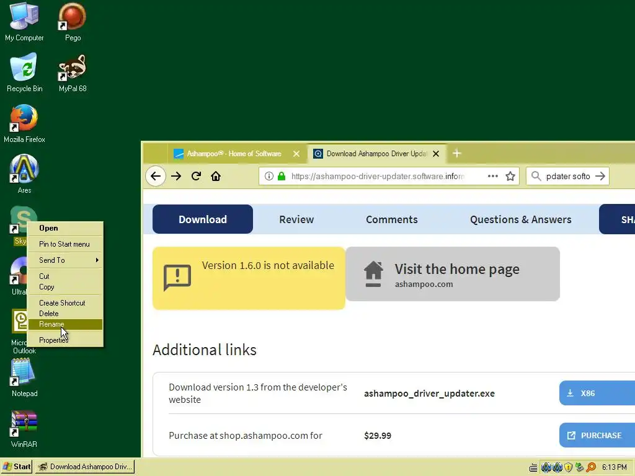This screenshot has width=635, height=476.
Task: Submit search with the arrow button
Action: (600, 176)
